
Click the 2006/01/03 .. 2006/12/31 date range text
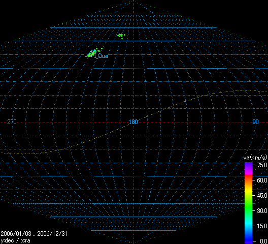[x=34, y=234]
